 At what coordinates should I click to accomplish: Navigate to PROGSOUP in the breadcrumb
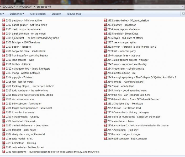(x=26, y=7)
